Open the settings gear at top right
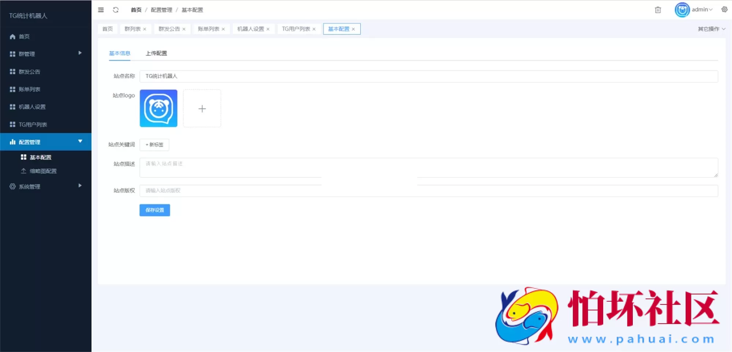The image size is (732, 352). (724, 9)
